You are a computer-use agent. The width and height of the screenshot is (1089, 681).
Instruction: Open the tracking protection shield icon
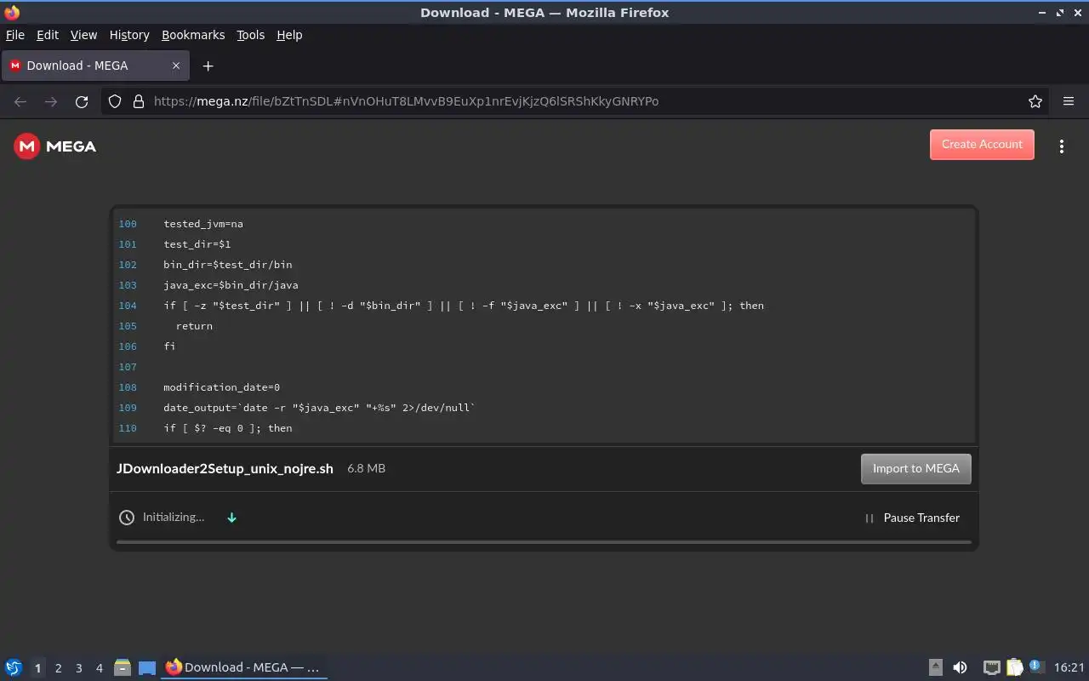click(x=116, y=101)
